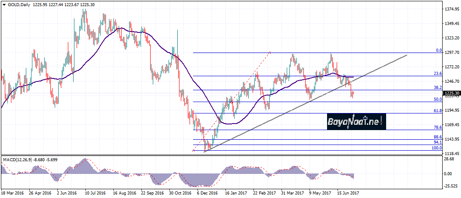The height and width of the screenshot is (198, 461).
Task: Click the current price tag 1225.30
Action: (x=451, y=93)
